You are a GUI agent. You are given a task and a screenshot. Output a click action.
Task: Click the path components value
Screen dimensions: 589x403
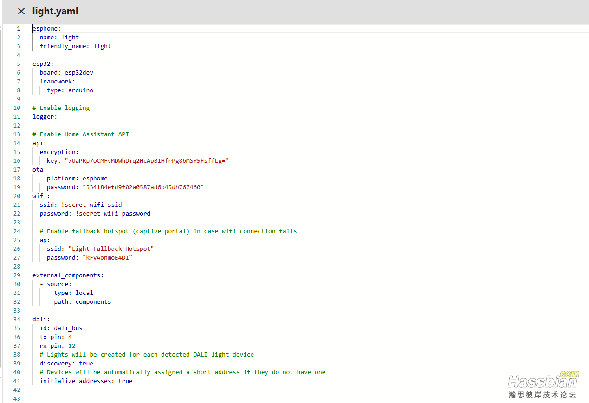(x=93, y=302)
